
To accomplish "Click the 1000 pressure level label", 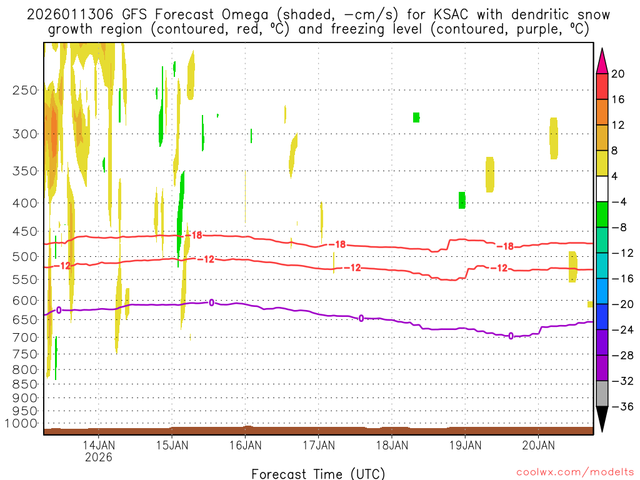I will click(21, 424).
